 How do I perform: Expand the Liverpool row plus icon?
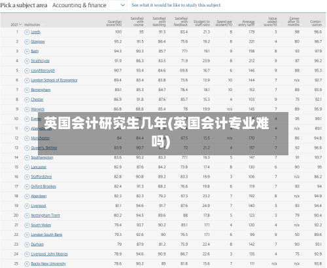(x=27, y=206)
